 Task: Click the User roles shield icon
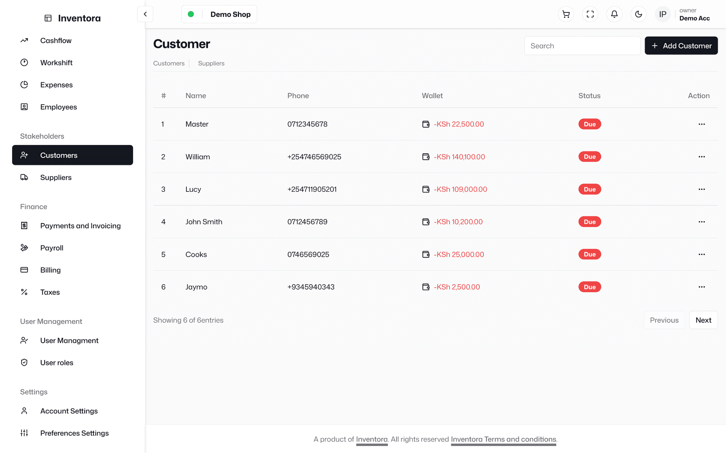[x=24, y=362]
